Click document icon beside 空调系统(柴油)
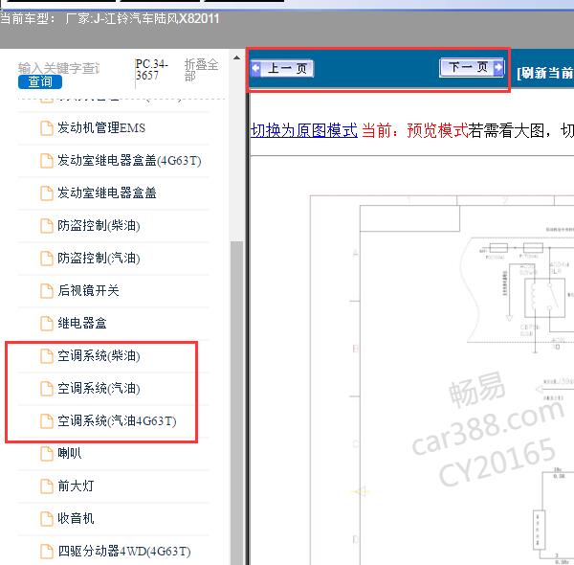This screenshot has height=565, width=574. coord(47,356)
